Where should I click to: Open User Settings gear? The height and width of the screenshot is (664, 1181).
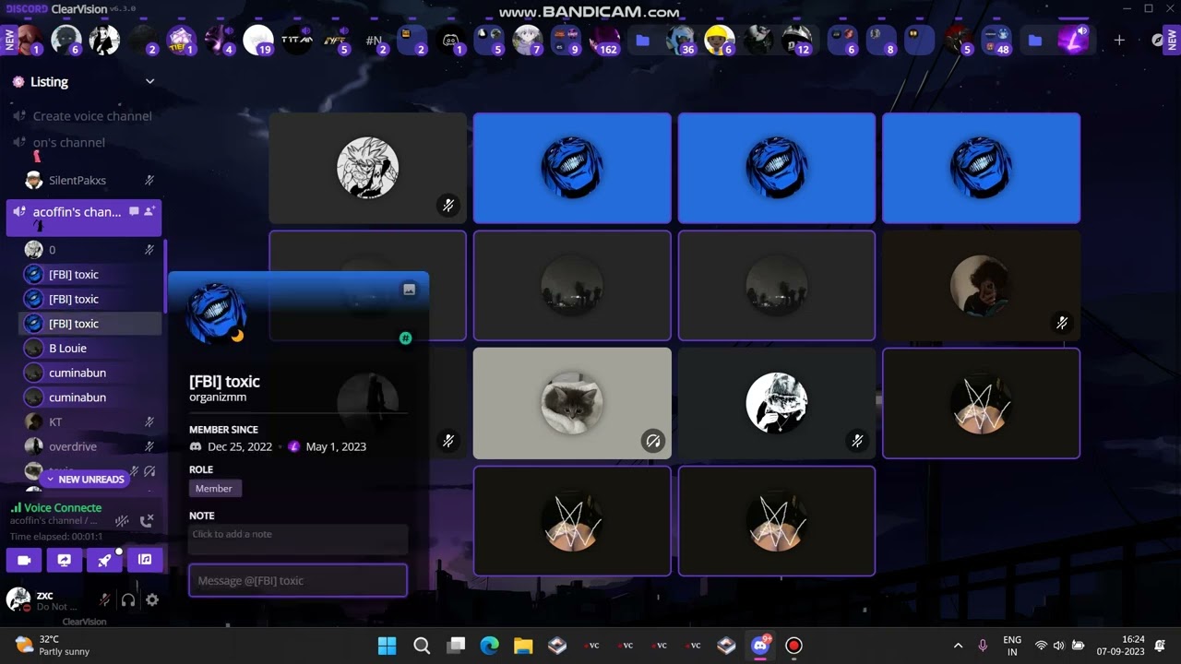[152, 600]
